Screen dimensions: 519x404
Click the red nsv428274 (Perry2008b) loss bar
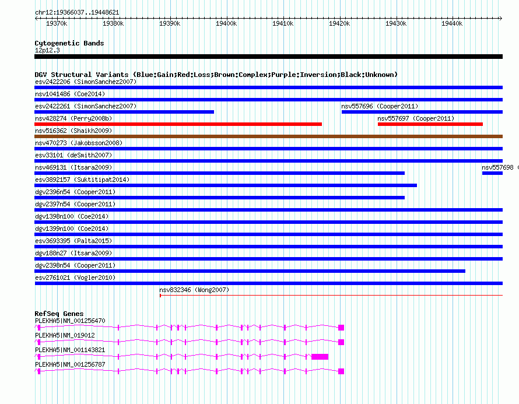coord(178,124)
